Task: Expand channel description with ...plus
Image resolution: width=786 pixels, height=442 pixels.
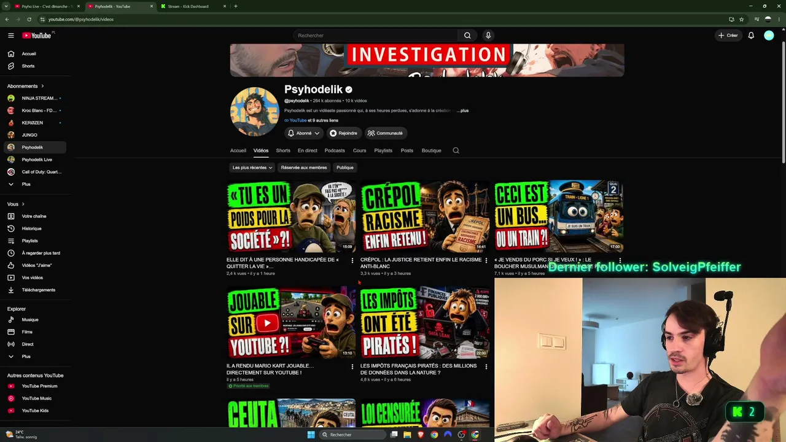Action: pyautogui.click(x=462, y=110)
